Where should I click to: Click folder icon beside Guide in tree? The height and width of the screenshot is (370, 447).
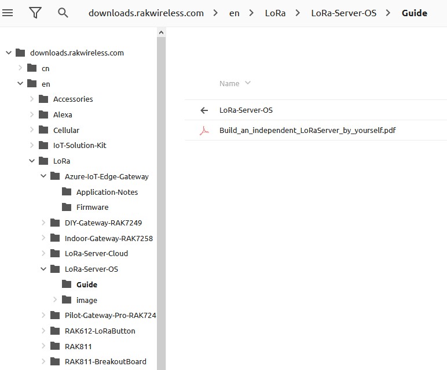pyautogui.click(x=67, y=284)
